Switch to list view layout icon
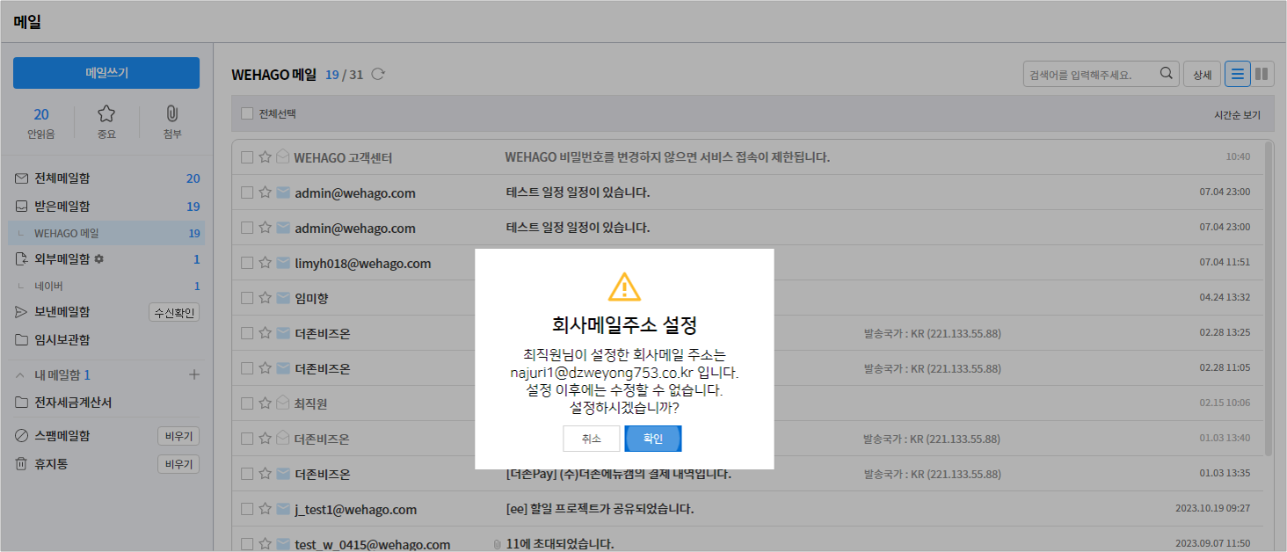 click(1237, 74)
